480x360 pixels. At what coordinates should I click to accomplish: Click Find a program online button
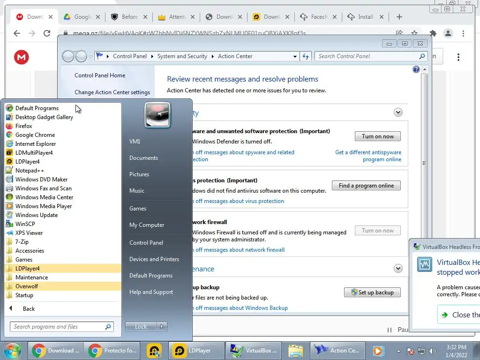point(366,186)
